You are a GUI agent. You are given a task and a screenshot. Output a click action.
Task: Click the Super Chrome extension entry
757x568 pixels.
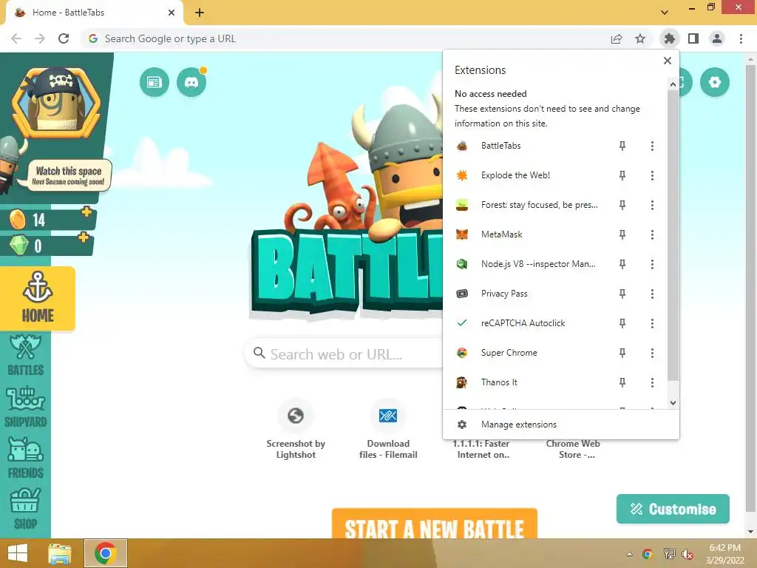529,353
